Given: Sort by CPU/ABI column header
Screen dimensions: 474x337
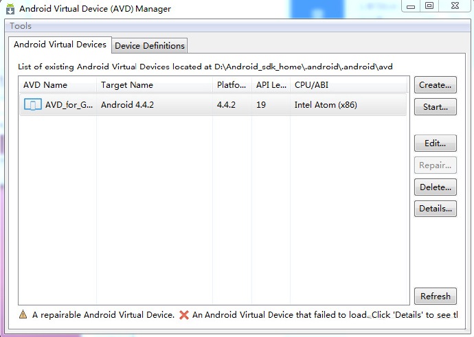Looking at the screenshot, I should click(x=348, y=85).
